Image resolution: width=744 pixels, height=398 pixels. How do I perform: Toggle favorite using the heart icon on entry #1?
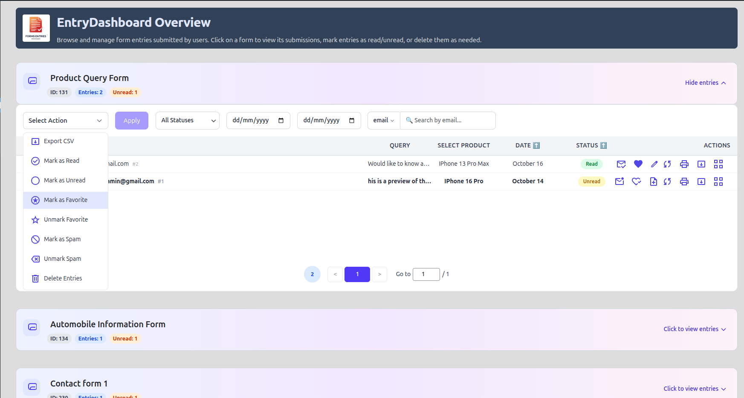point(637,181)
